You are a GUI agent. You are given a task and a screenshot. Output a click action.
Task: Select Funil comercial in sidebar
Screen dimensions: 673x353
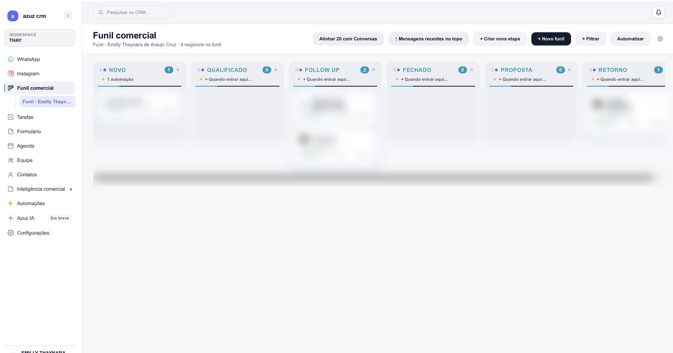40,88
